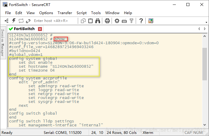Click the Keymap Editor keyboard icon
The width and height of the screenshot is (209, 136).
click(x=124, y=21)
